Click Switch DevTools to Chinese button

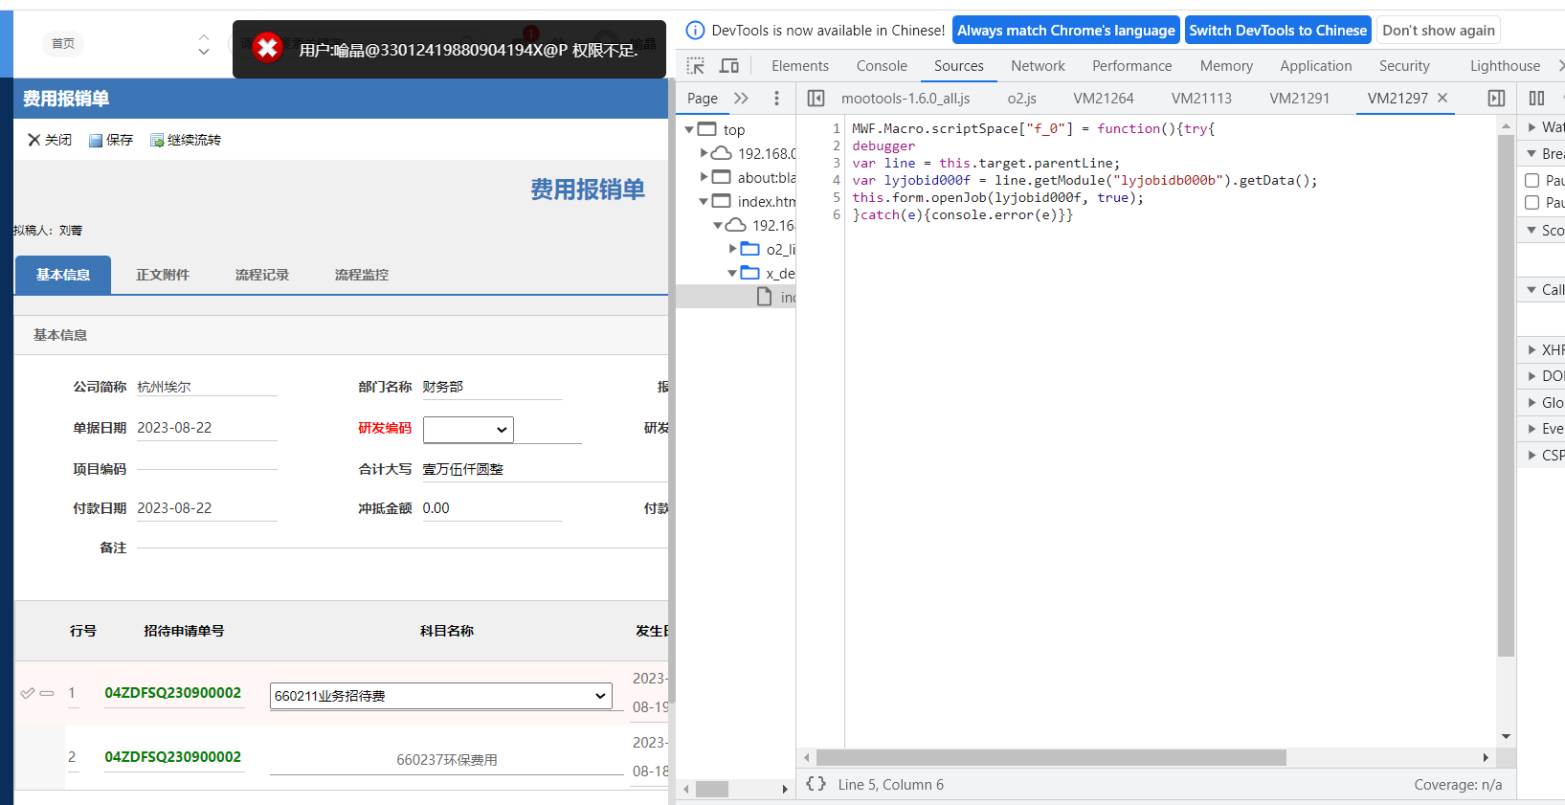[x=1277, y=31]
